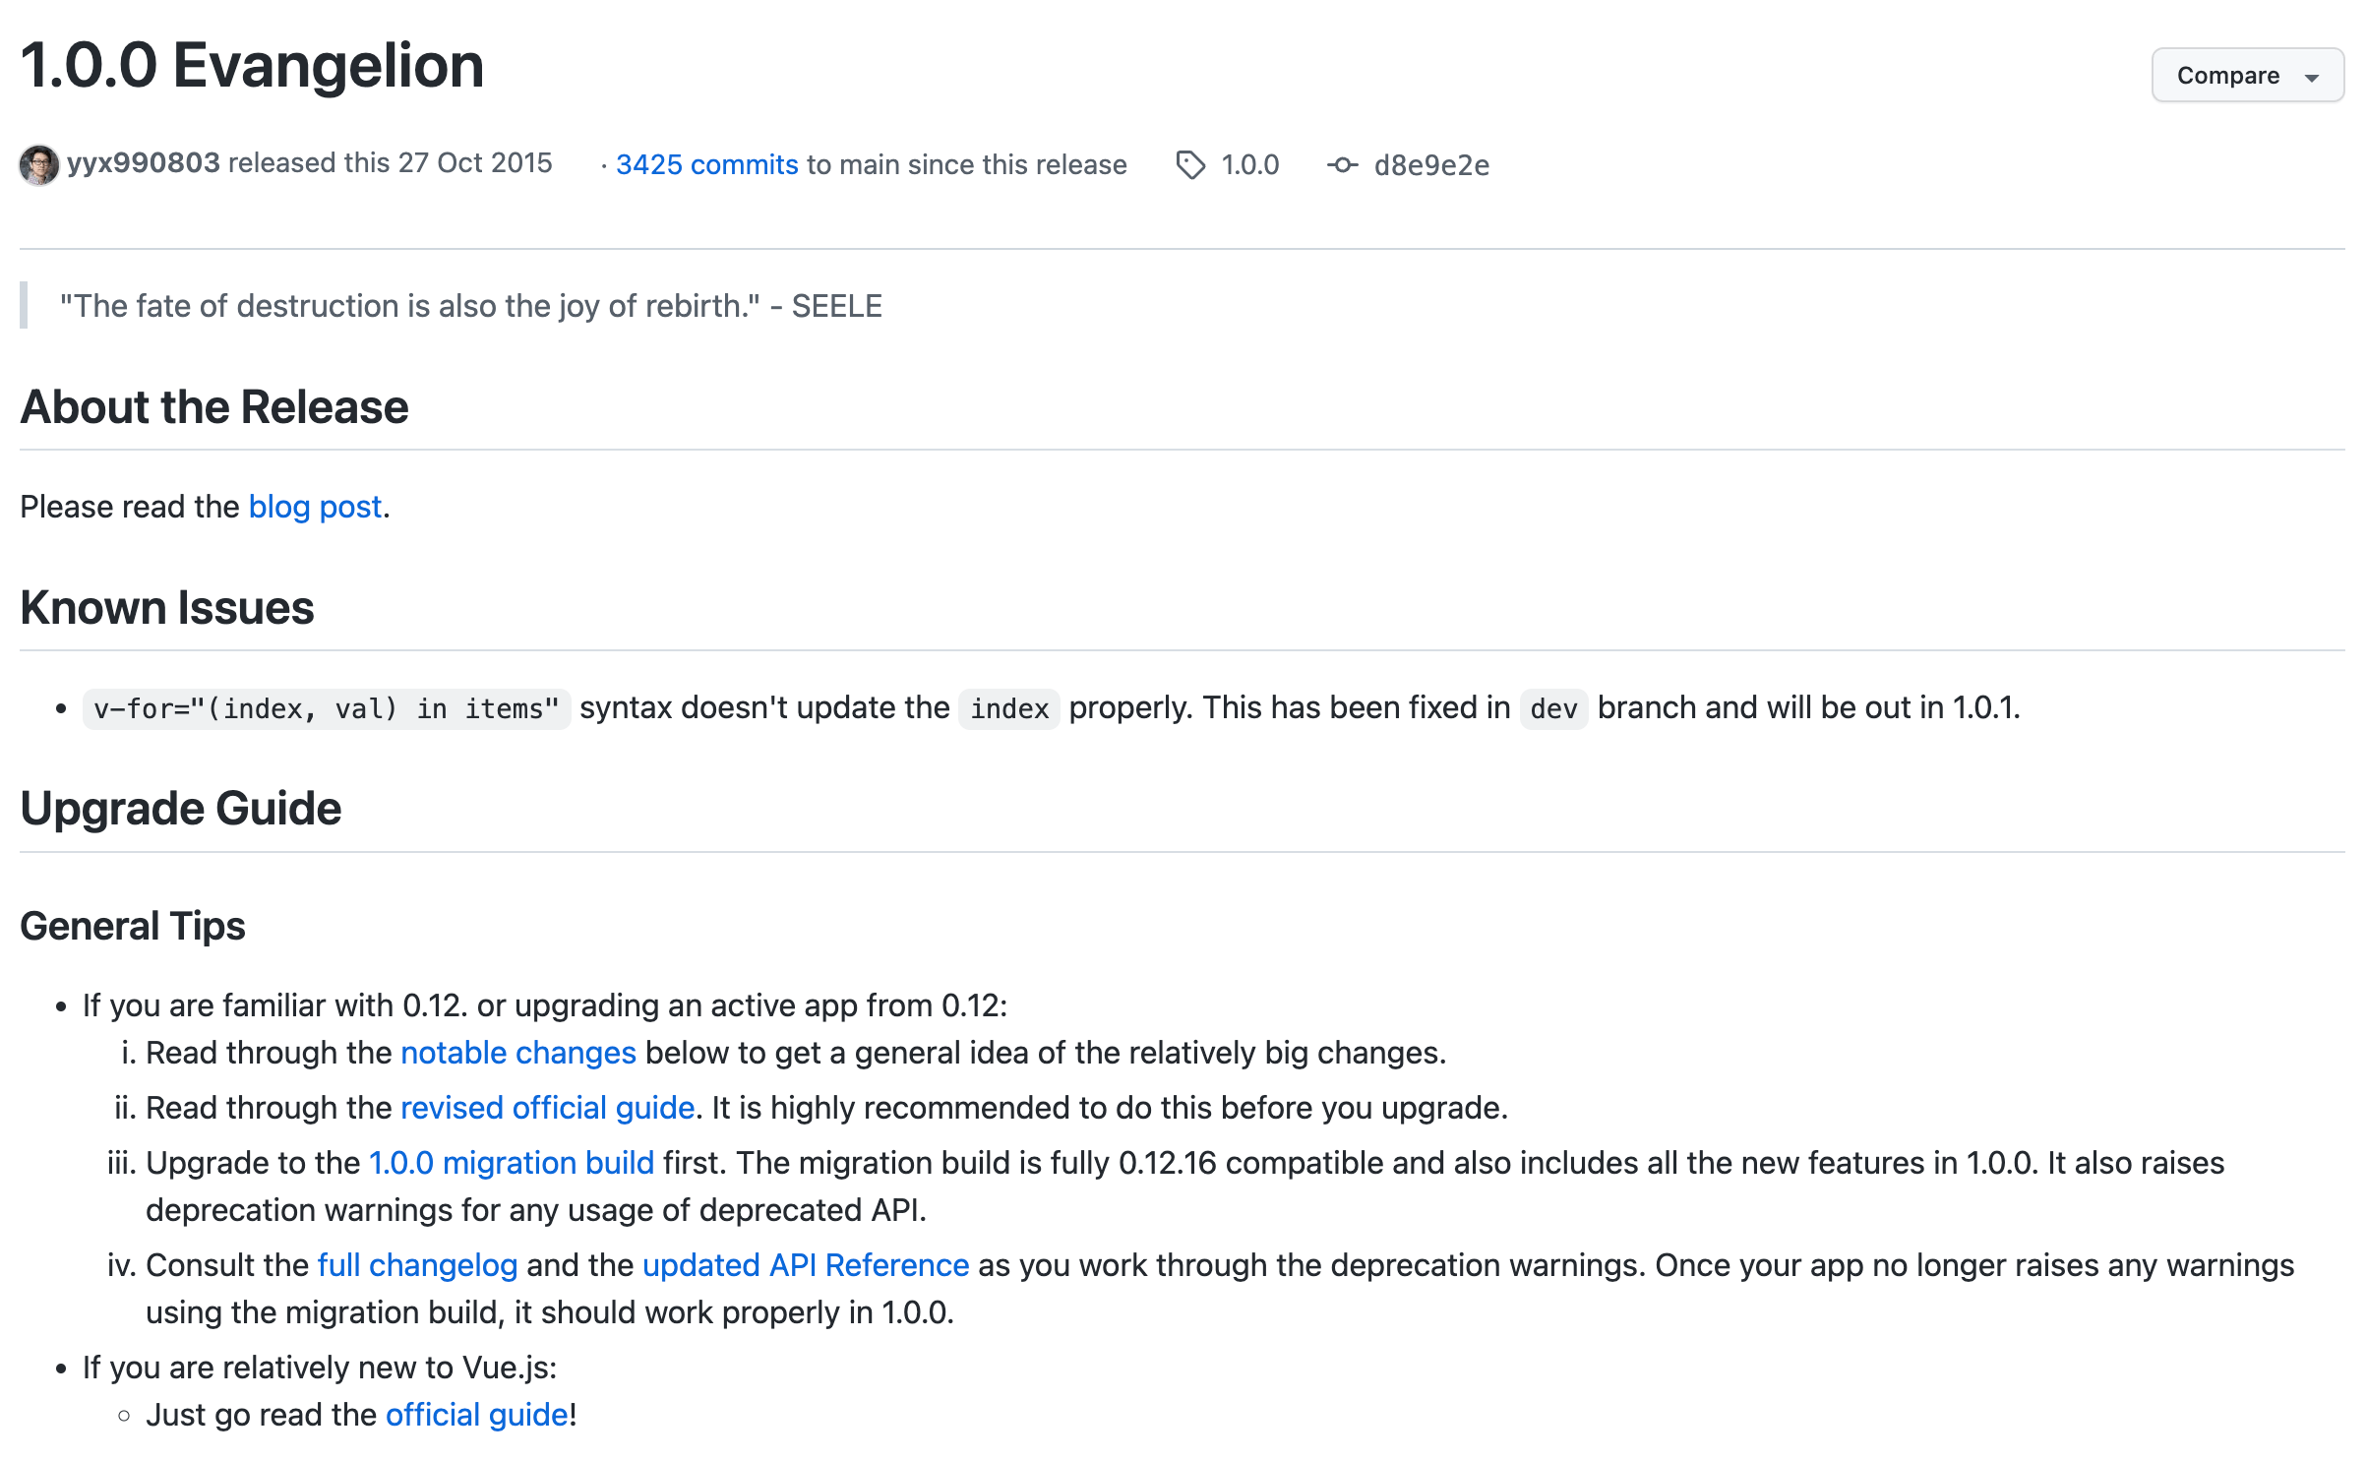Open the notable changes link
The image size is (2367, 1460).
coord(518,1053)
